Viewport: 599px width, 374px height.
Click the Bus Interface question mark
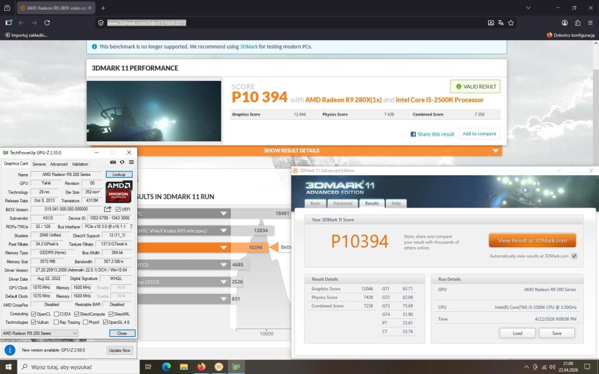click(x=131, y=227)
